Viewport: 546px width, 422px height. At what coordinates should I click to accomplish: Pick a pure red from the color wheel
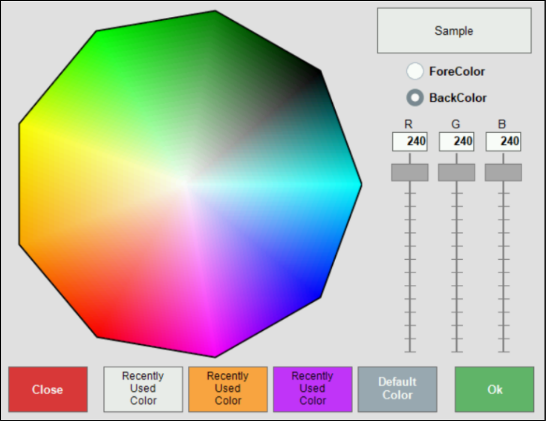(101, 326)
